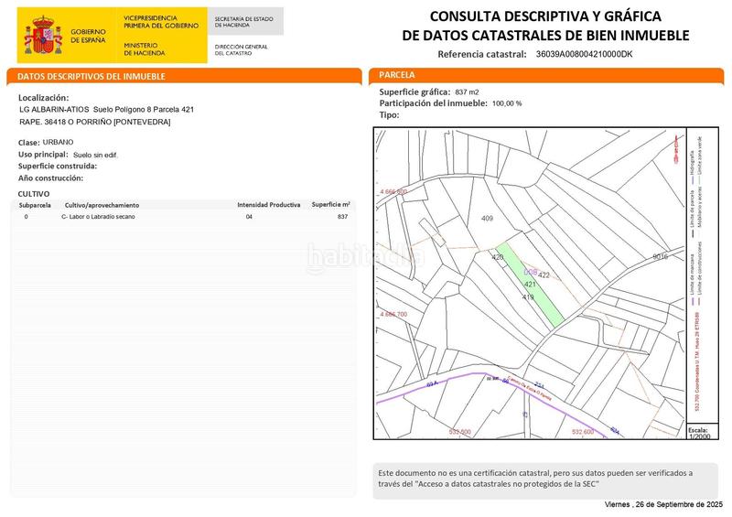Click 'VICEPRESIDENCIA PRIMERA DEL GOBIERNO' header text
This screenshot has height=517, width=732.
coord(161,22)
